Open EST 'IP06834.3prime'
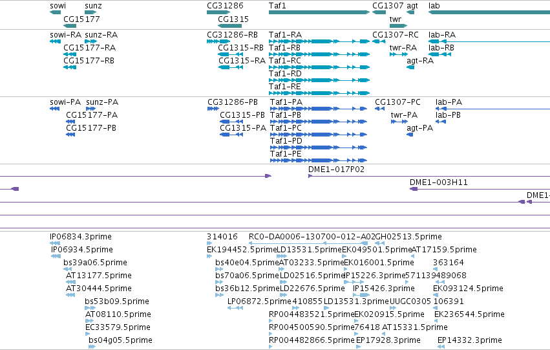The image size is (550, 350). [x=81, y=237]
